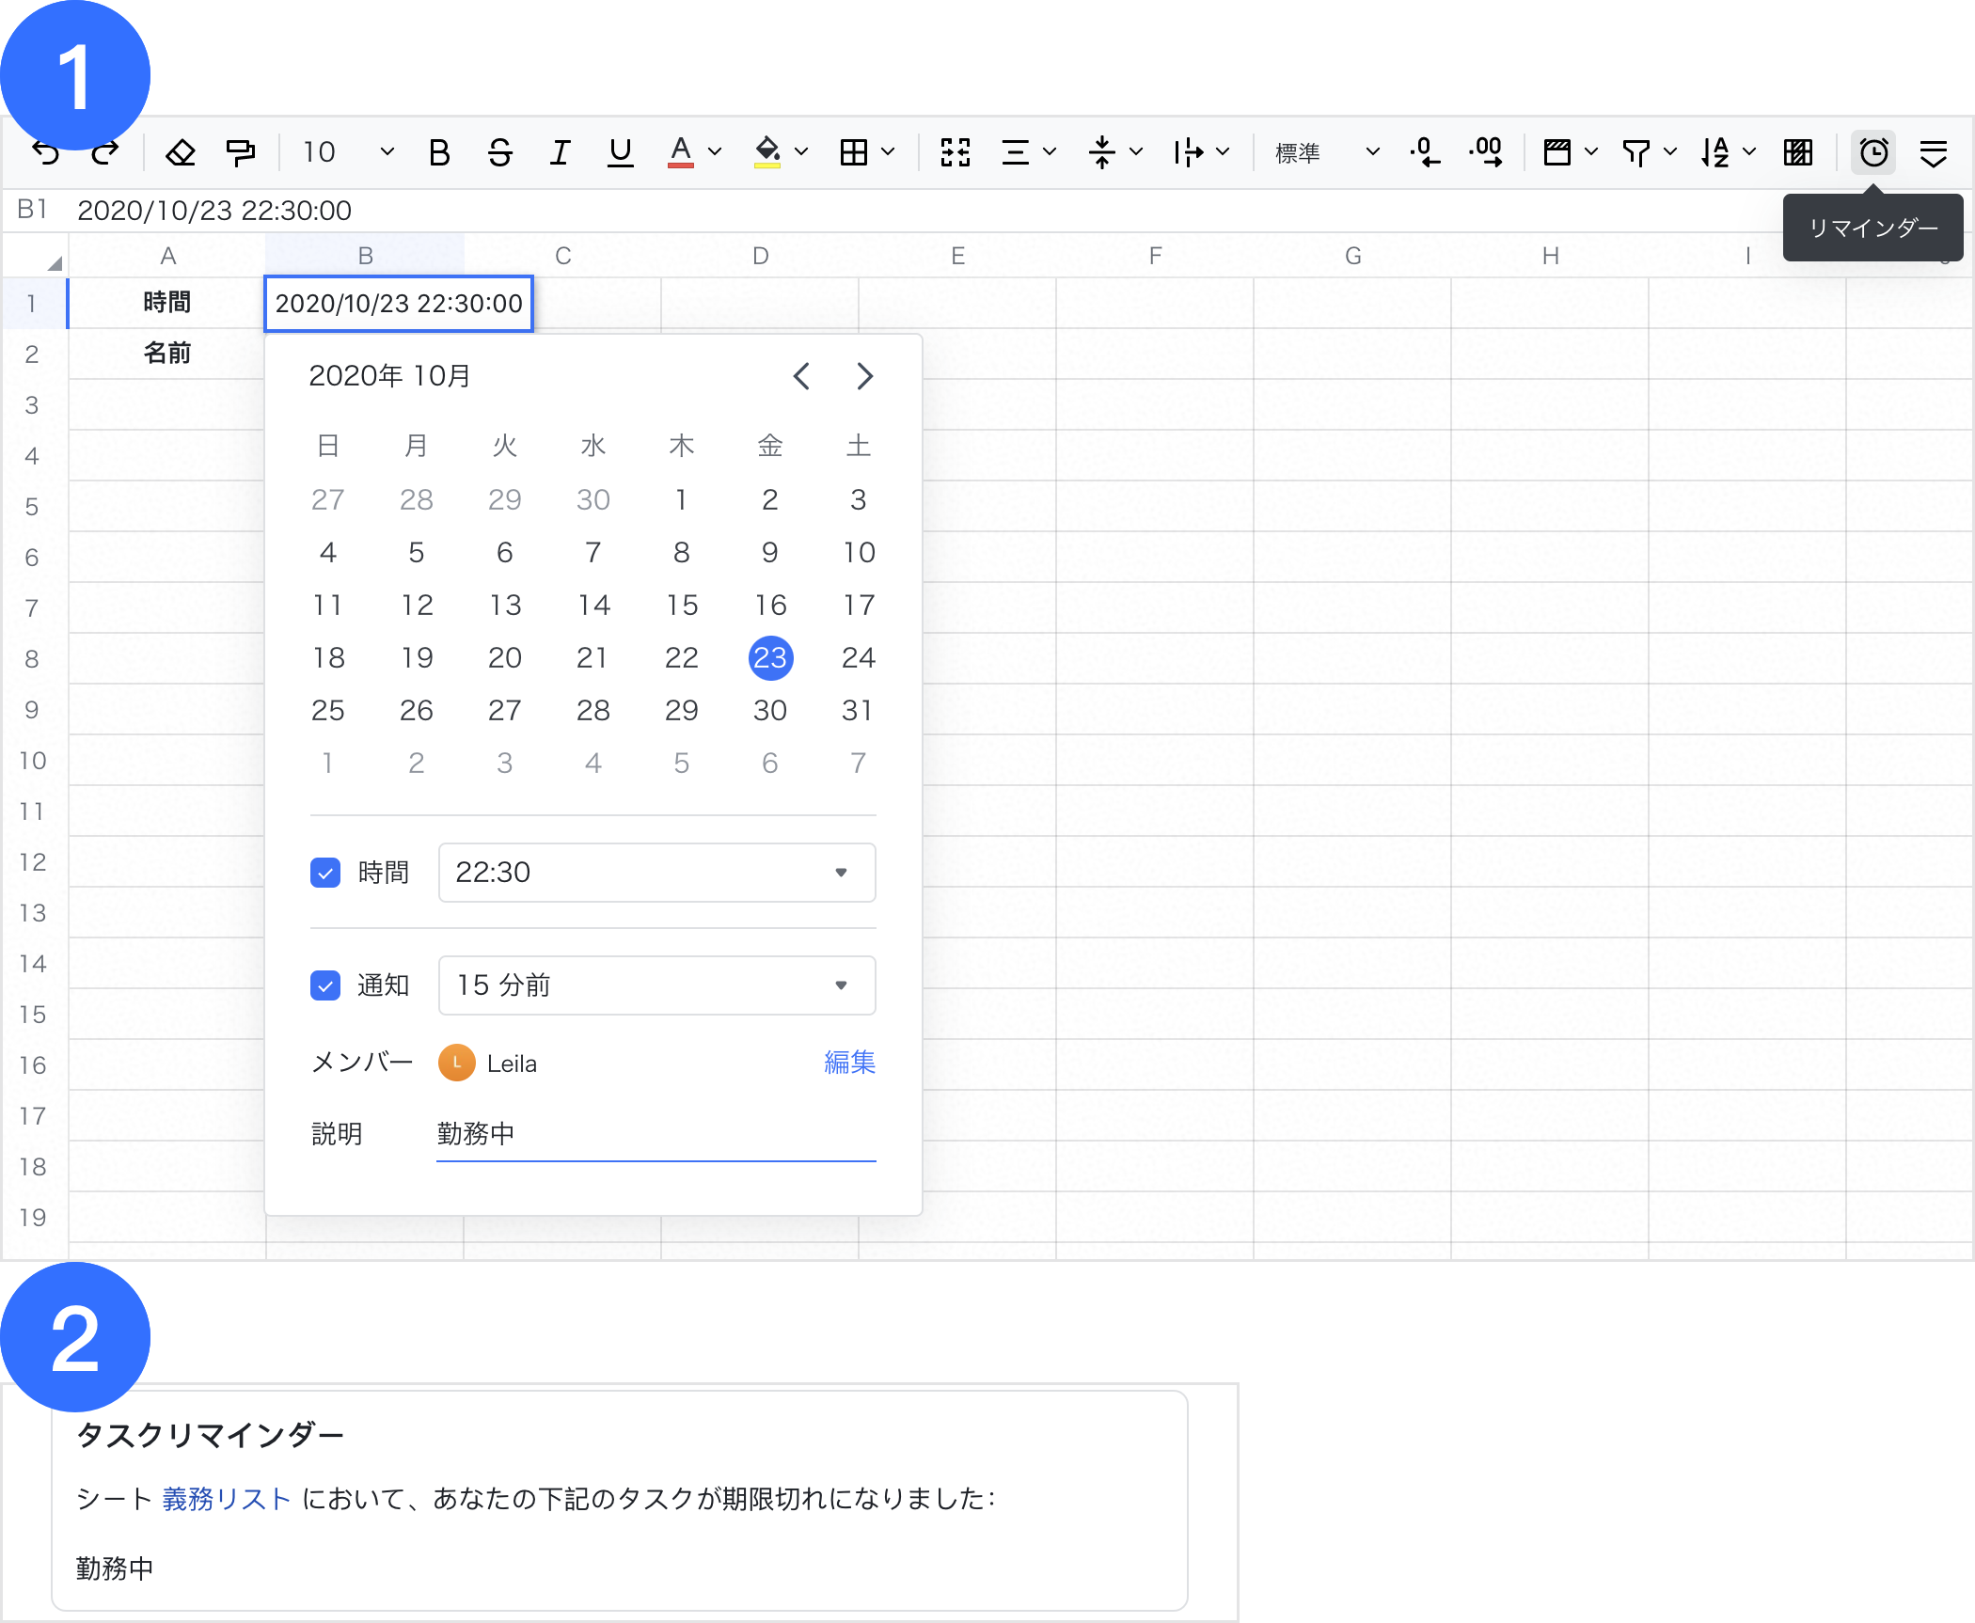Click the select-all corner triangle

[55, 263]
